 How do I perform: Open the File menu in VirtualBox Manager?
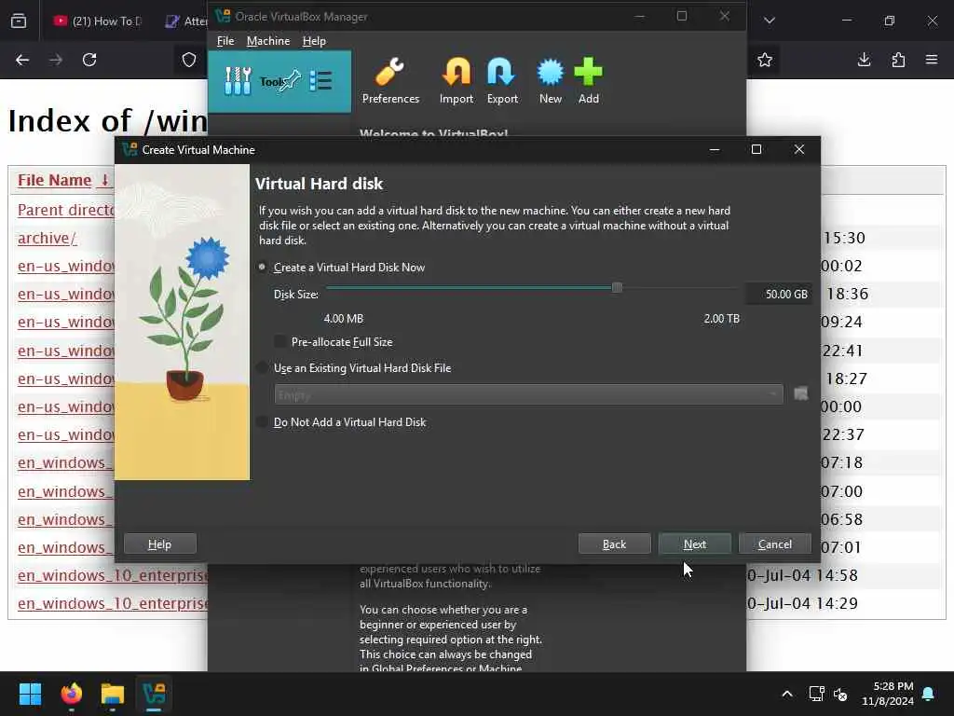pyautogui.click(x=225, y=41)
